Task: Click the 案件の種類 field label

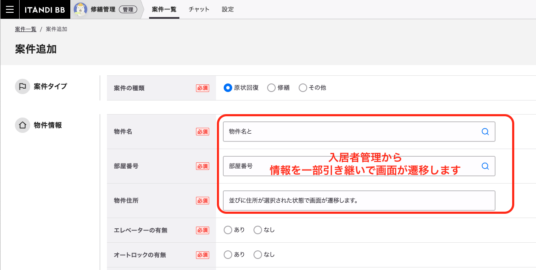Action: tap(129, 88)
